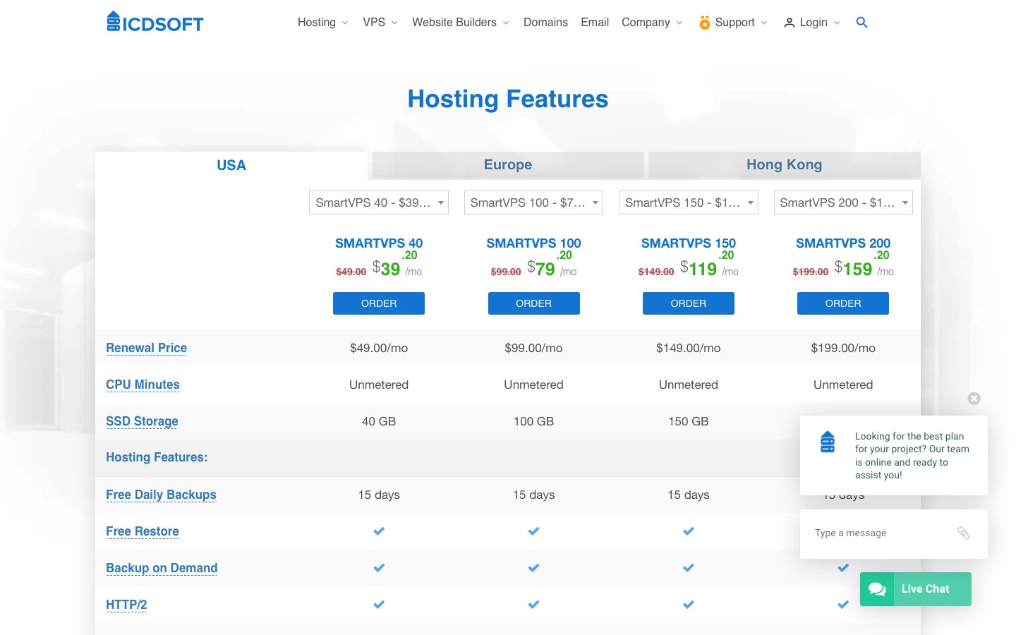
Task: Switch to the Europe tab
Action: (x=508, y=165)
